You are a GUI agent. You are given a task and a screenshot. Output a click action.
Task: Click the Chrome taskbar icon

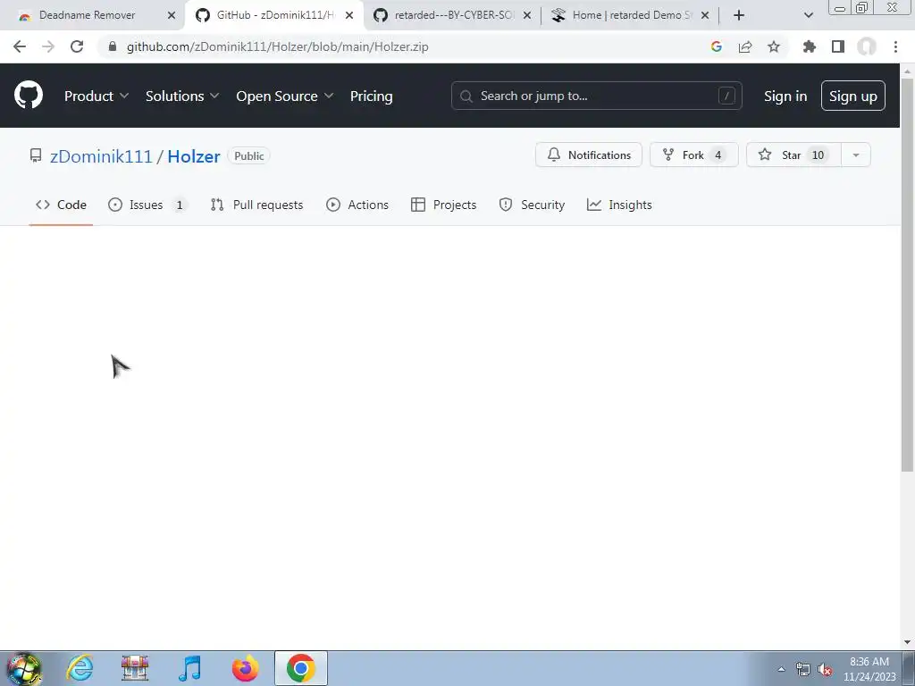coord(300,668)
